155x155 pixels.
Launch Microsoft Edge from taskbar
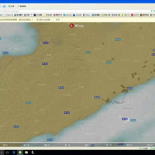14,152
